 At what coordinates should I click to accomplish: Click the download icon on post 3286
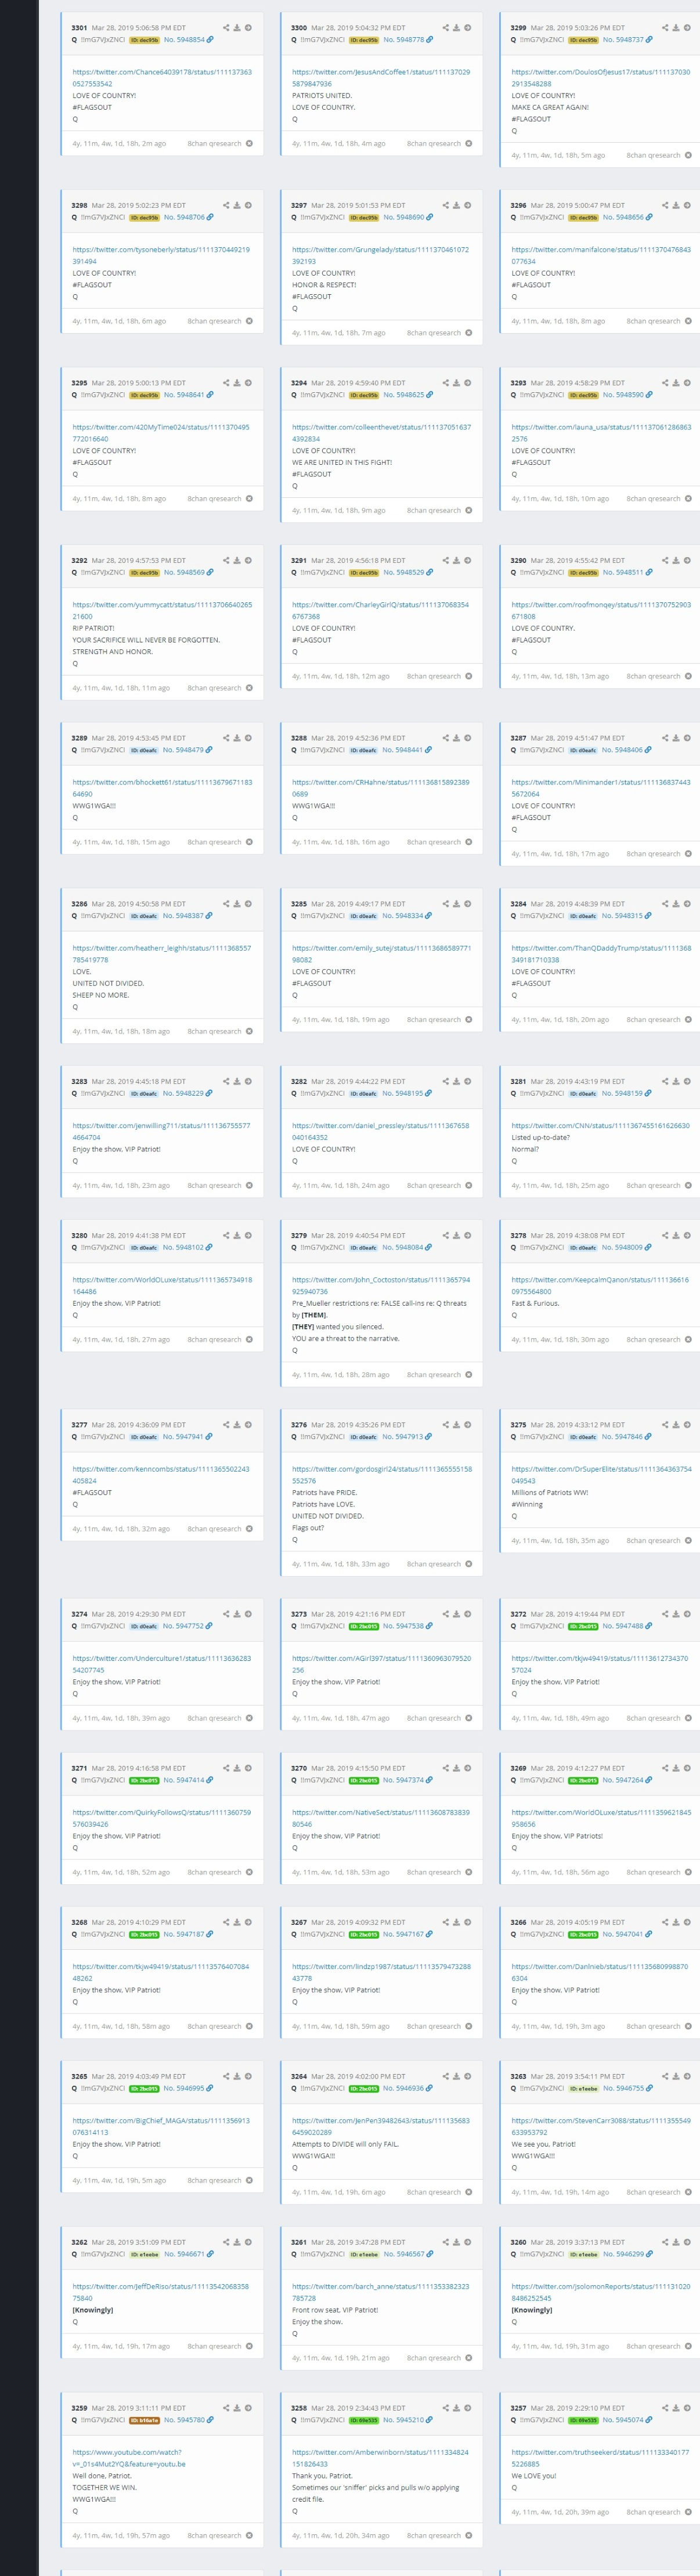pyautogui.click(x=237, y=904)
